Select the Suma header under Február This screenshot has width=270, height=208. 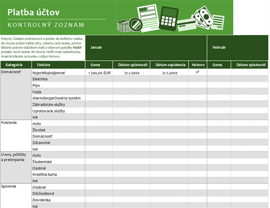coord(219,65)
